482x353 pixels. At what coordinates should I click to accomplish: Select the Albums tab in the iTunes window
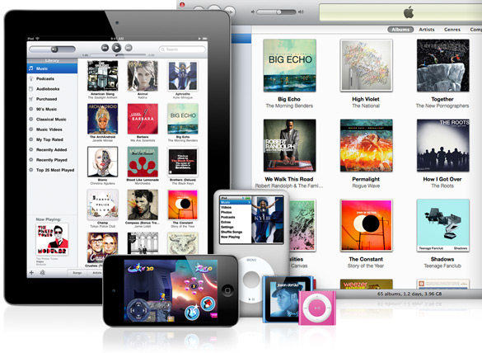400,30
